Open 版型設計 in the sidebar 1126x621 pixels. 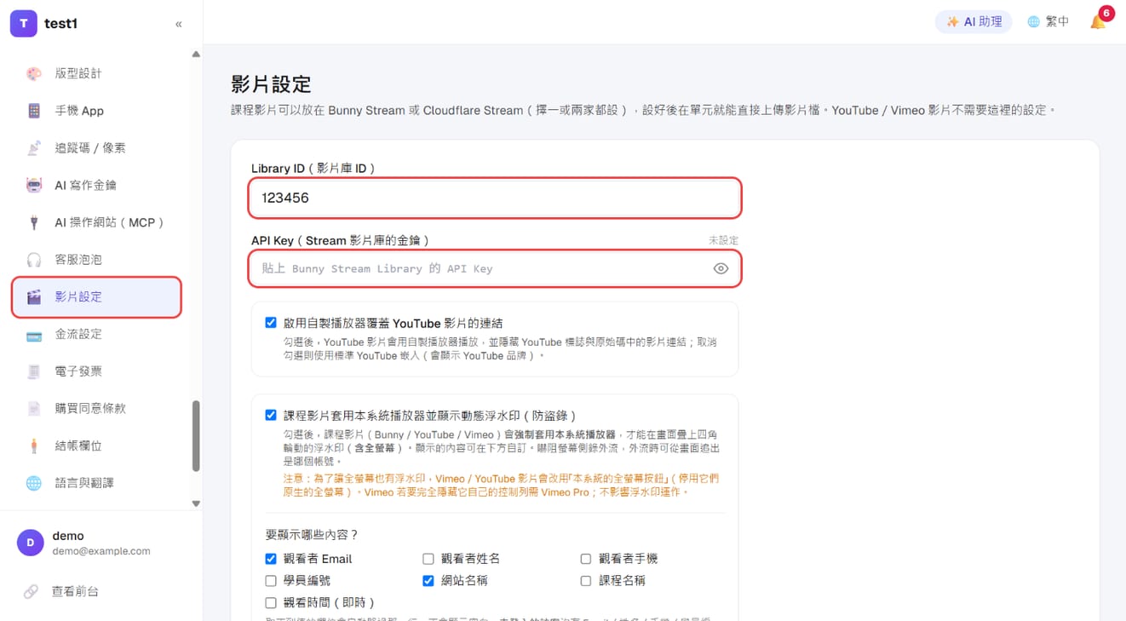[97, 73]
